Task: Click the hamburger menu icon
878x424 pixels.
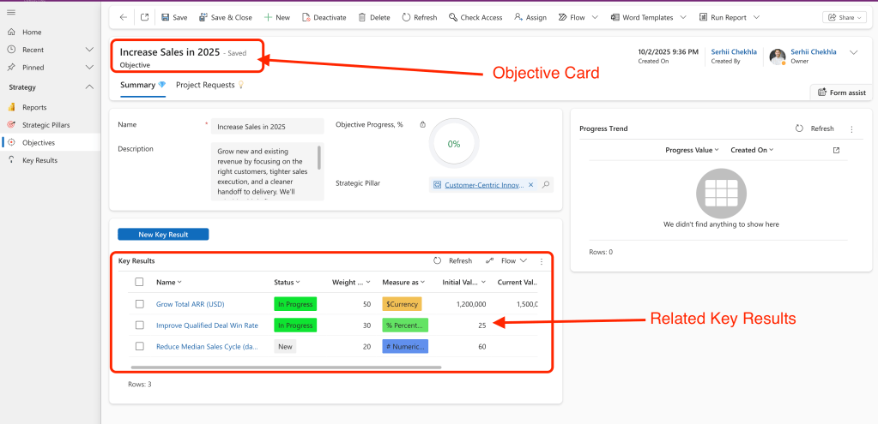Action: tap(10, 13)
